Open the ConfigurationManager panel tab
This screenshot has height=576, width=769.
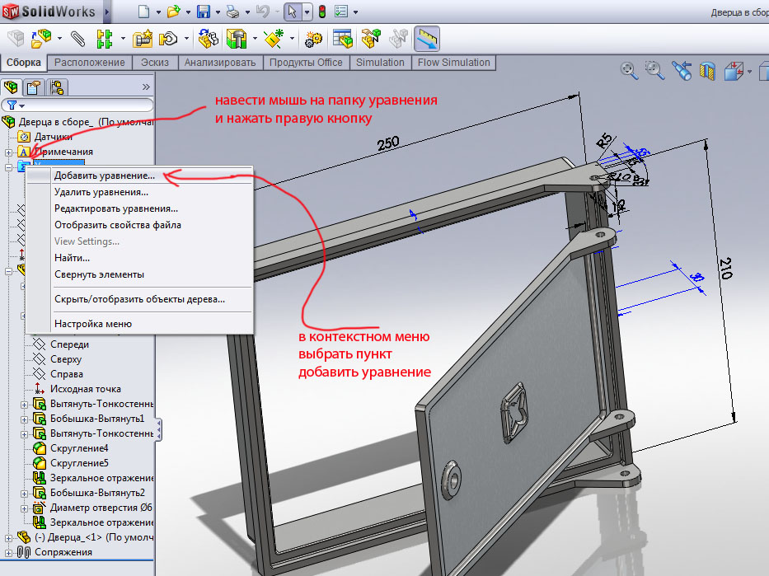click(x=56, y=87)
